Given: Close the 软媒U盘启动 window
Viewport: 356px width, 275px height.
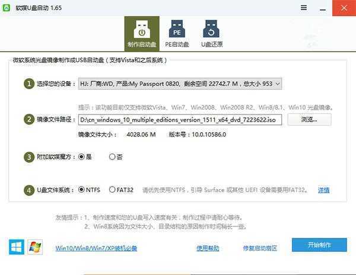Looking at the screenshot, I should point(344,8).
